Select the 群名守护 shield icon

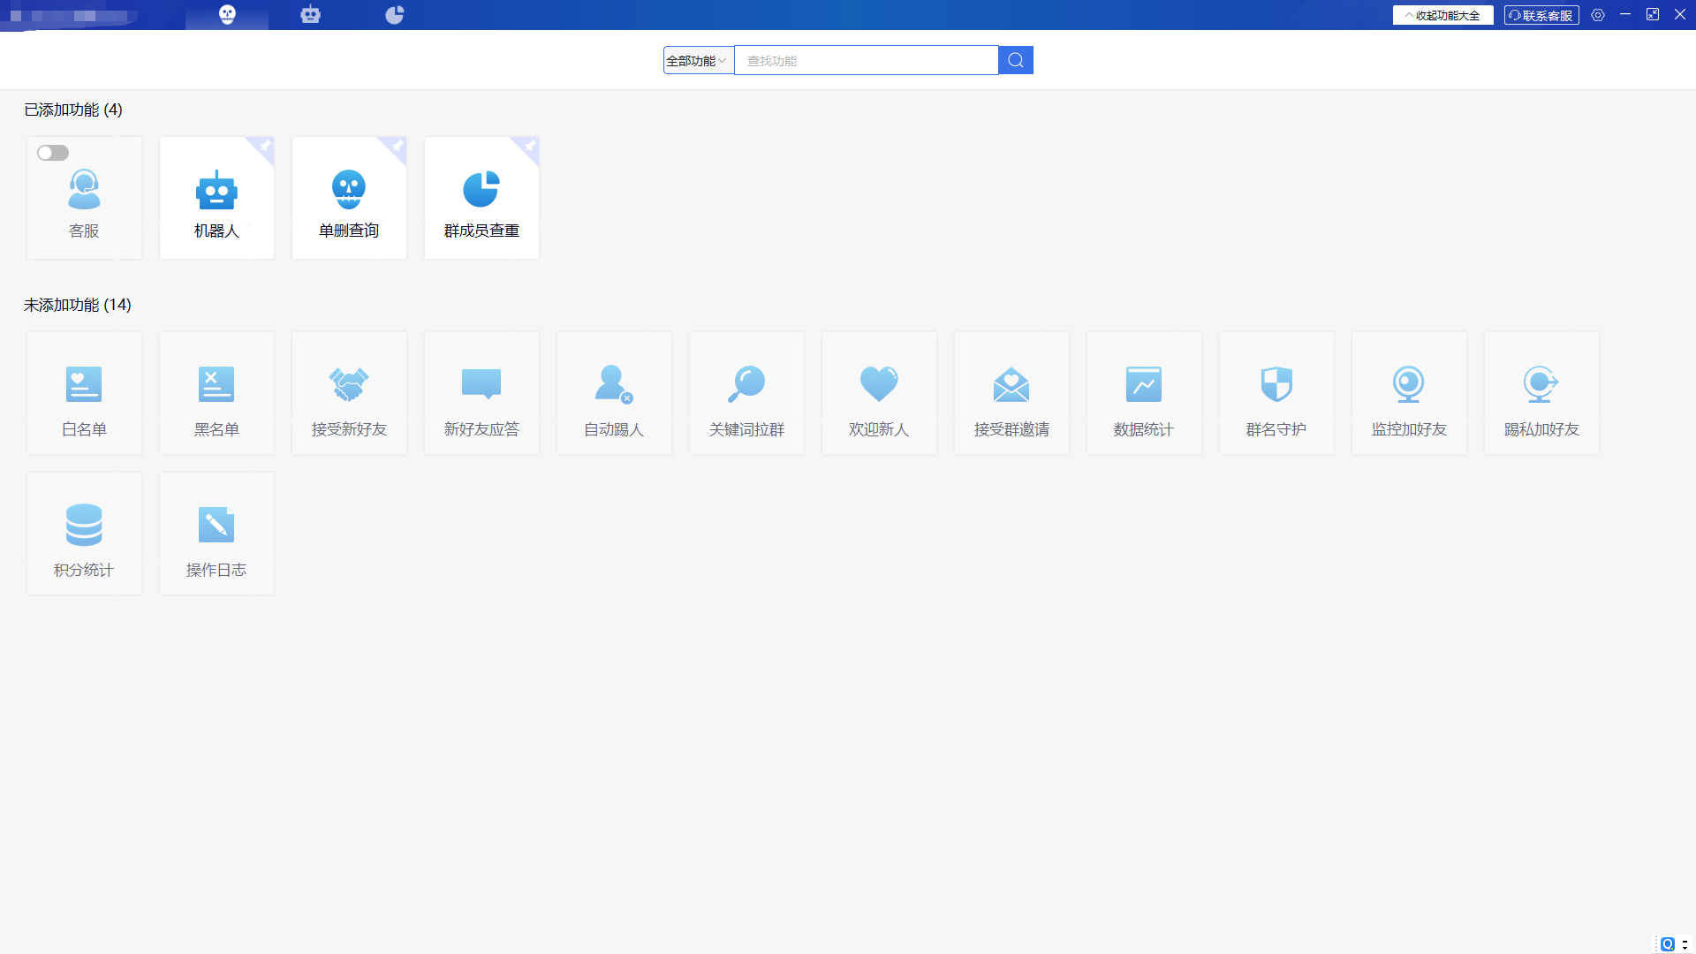(x=1276, y=384)
